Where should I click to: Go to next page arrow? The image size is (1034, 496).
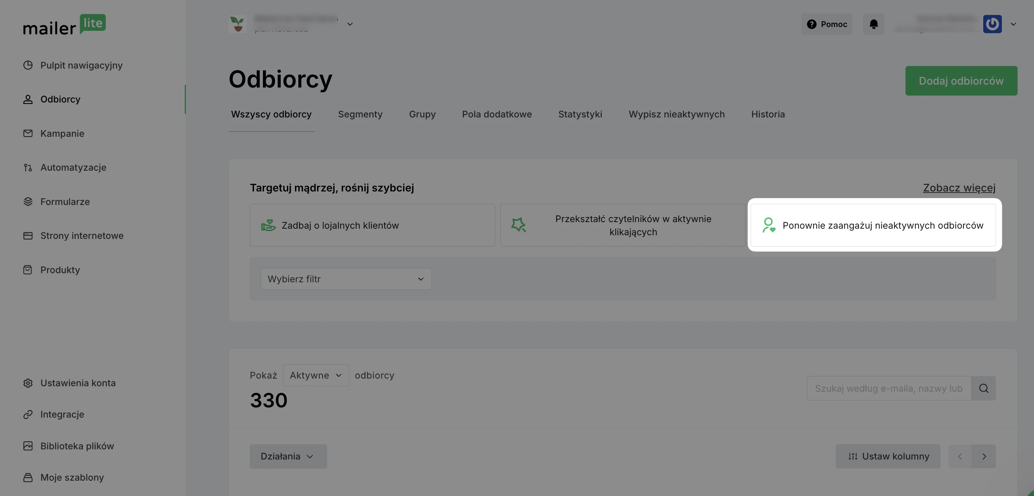coord(984,456)
